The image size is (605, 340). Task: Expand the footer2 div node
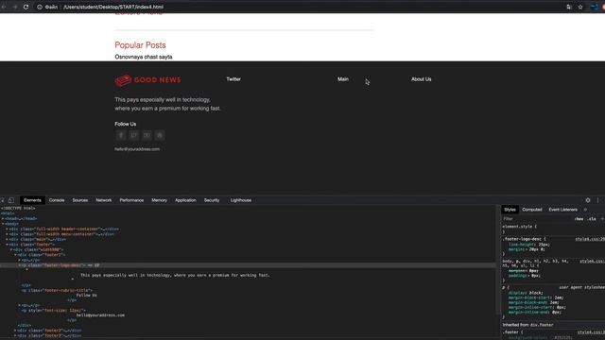point(15,331)
